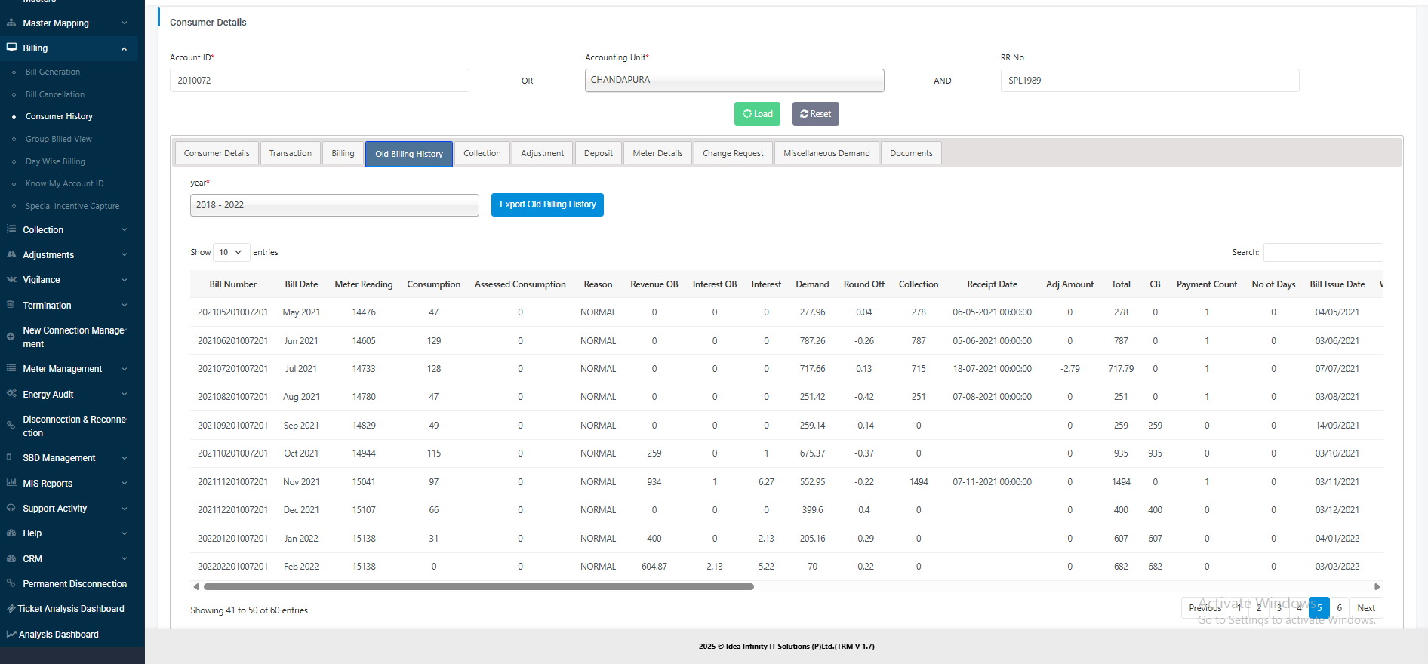The image size is (1428, 664).
Task: Switch to the Meter Details tab
Action: (x=657, y=153)
